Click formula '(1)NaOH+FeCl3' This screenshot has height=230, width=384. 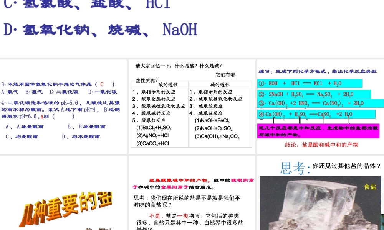click(212, 121)
